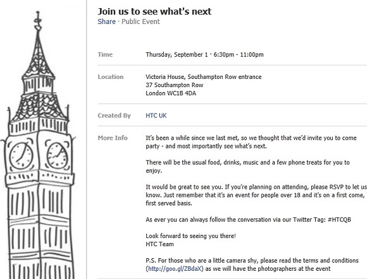Image resolution: width=367 pixels, height=279 pixels.
Task: Open the HTC UK creator page
Action: click(x=156, y=116)
